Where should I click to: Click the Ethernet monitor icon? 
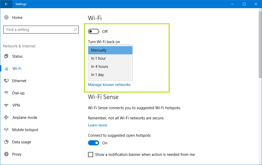[x=6, y=81]
